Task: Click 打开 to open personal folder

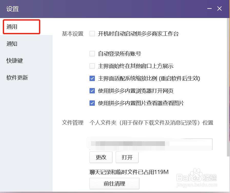Action: tap(127, 157)
